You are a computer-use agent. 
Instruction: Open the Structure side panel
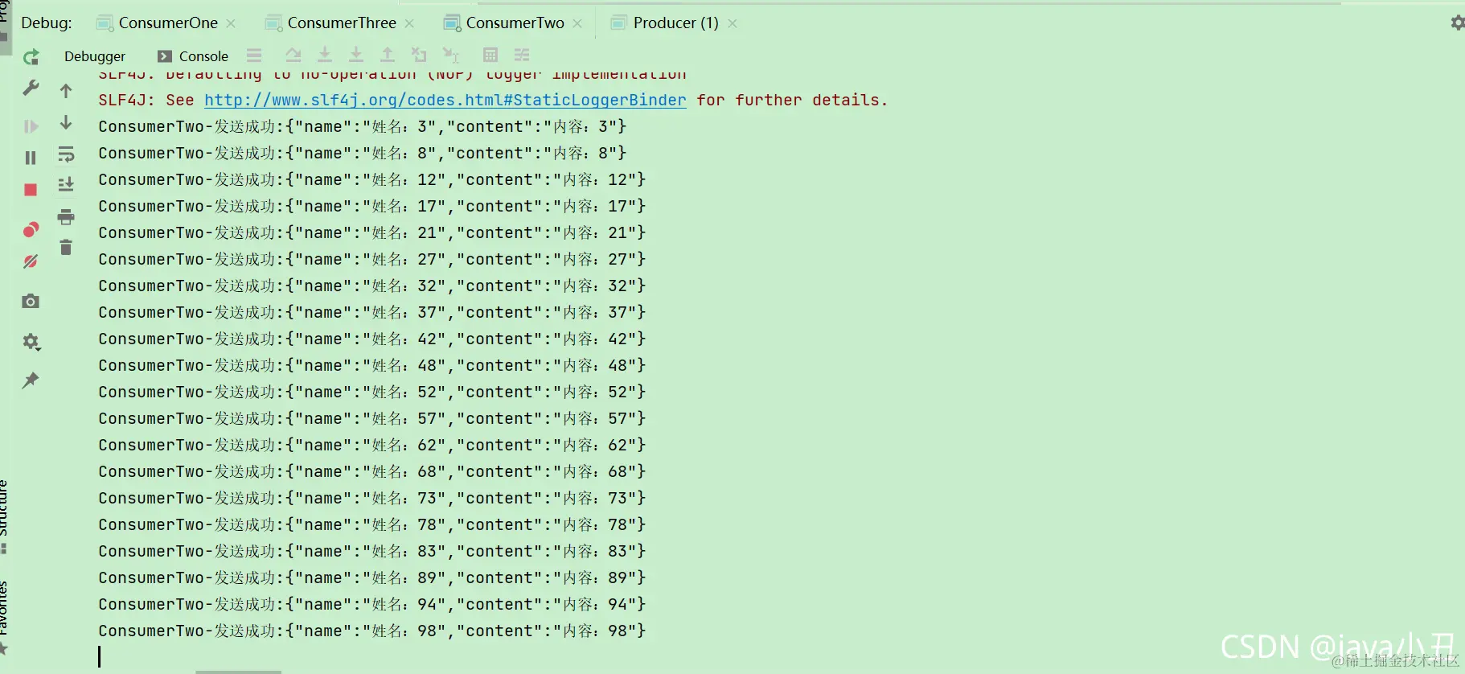4,516
